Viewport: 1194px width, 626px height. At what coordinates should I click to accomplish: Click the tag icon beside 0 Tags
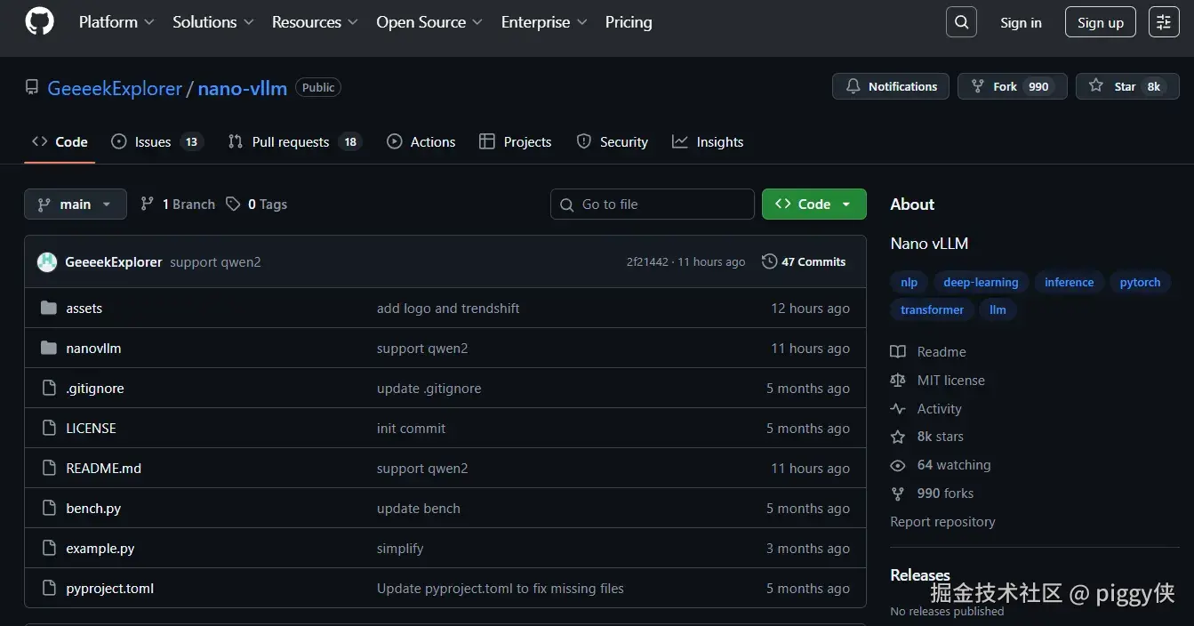(233, 205)
